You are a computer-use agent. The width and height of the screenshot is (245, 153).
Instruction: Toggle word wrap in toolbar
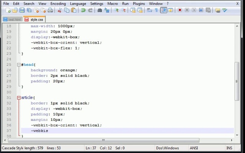tap(149, 10)
